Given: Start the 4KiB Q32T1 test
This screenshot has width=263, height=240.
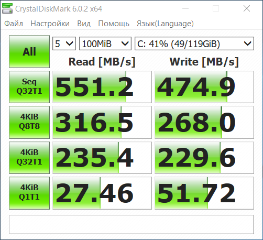Looking at the screenshot, I should pyautogui.click(x=29, y=158).
